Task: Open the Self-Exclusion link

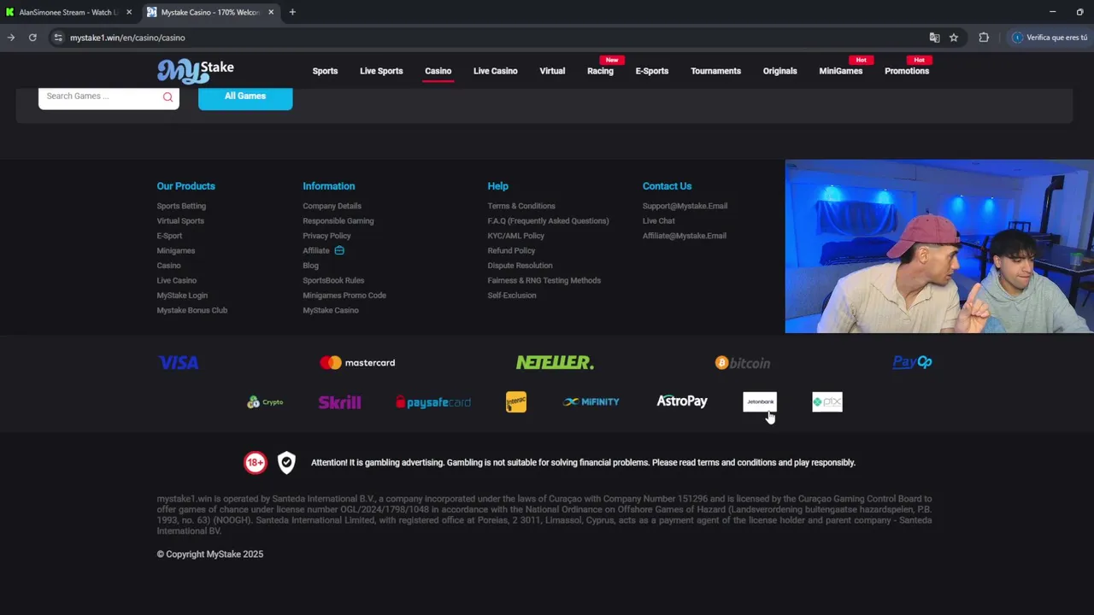Action: [x=512, y=296]
